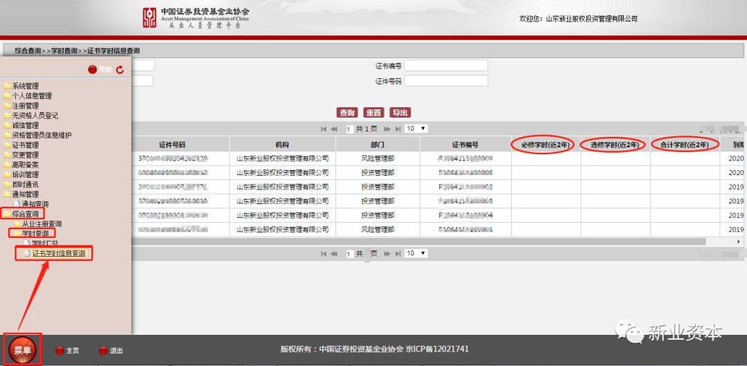Image resolution: width=747 pixels, height=366 pixels.
Task: Open the red 菜单 menu button
Action: coord(22,350)
